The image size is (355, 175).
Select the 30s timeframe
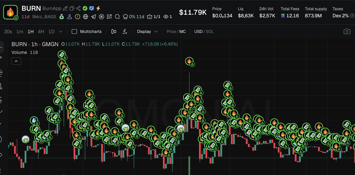[8, 32]
